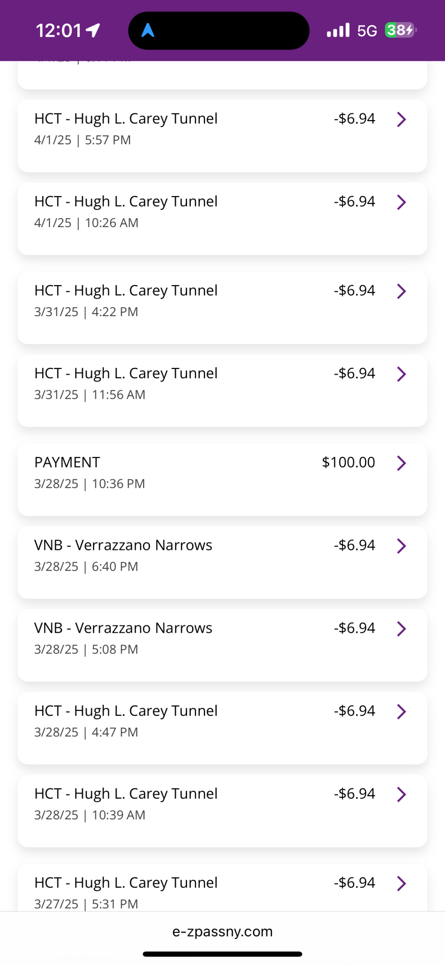Tap arrow on 3/27/25 5:31 PM transaction
Screen dimensions: 445x965
(x=401, y=883)
